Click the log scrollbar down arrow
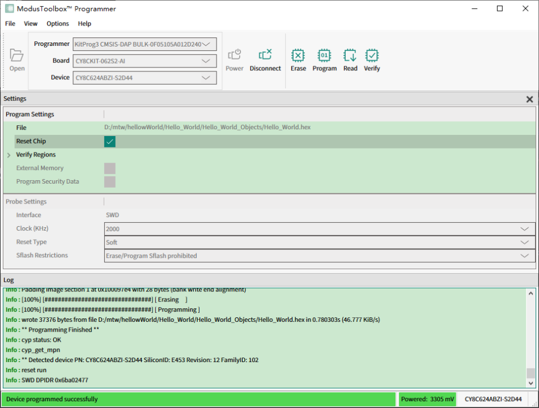Viewport: 539px width, 408px height. point(530,383)
